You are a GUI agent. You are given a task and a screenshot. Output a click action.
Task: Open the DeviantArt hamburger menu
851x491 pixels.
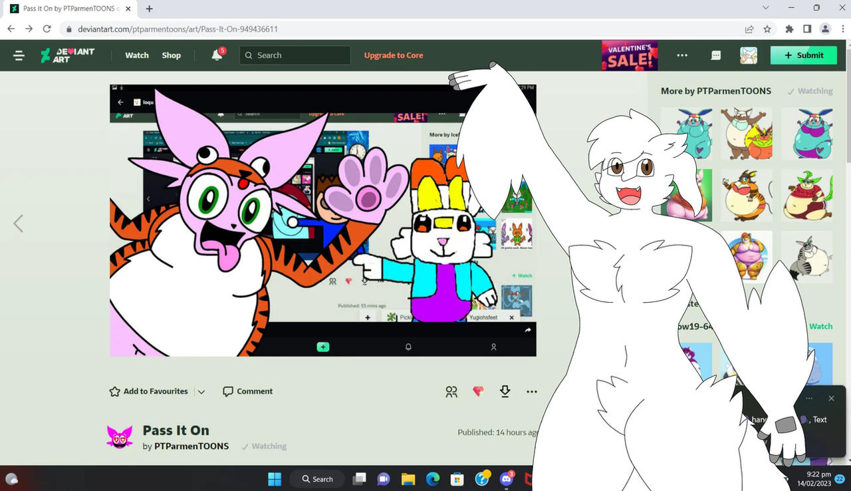[19, 56]
